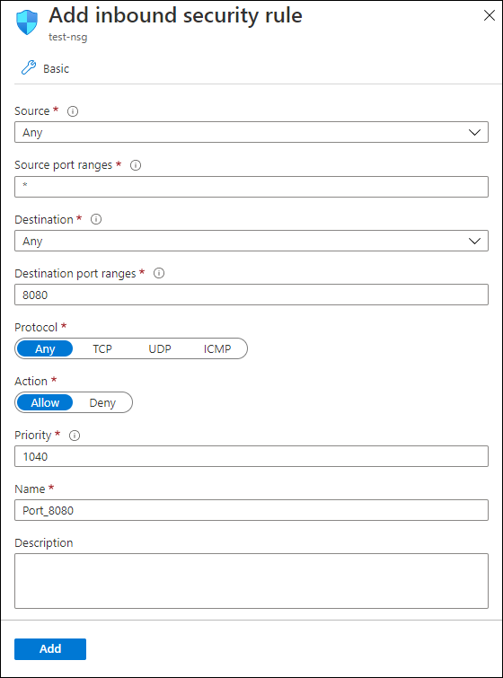The width and height of the screenshot is (503, 678).
Task: Click the blue shield NSG icon
Action: coord(27,22)
